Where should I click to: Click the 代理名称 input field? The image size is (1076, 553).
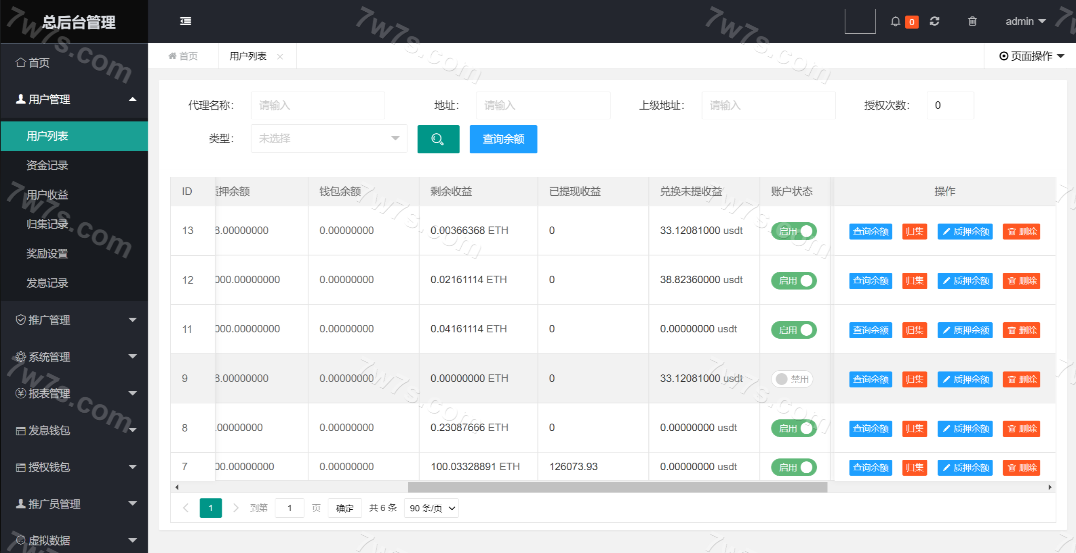317,105
